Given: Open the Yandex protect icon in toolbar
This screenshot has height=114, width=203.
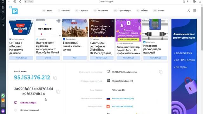Looking at the screenshot, I should (x=15, y=2).
